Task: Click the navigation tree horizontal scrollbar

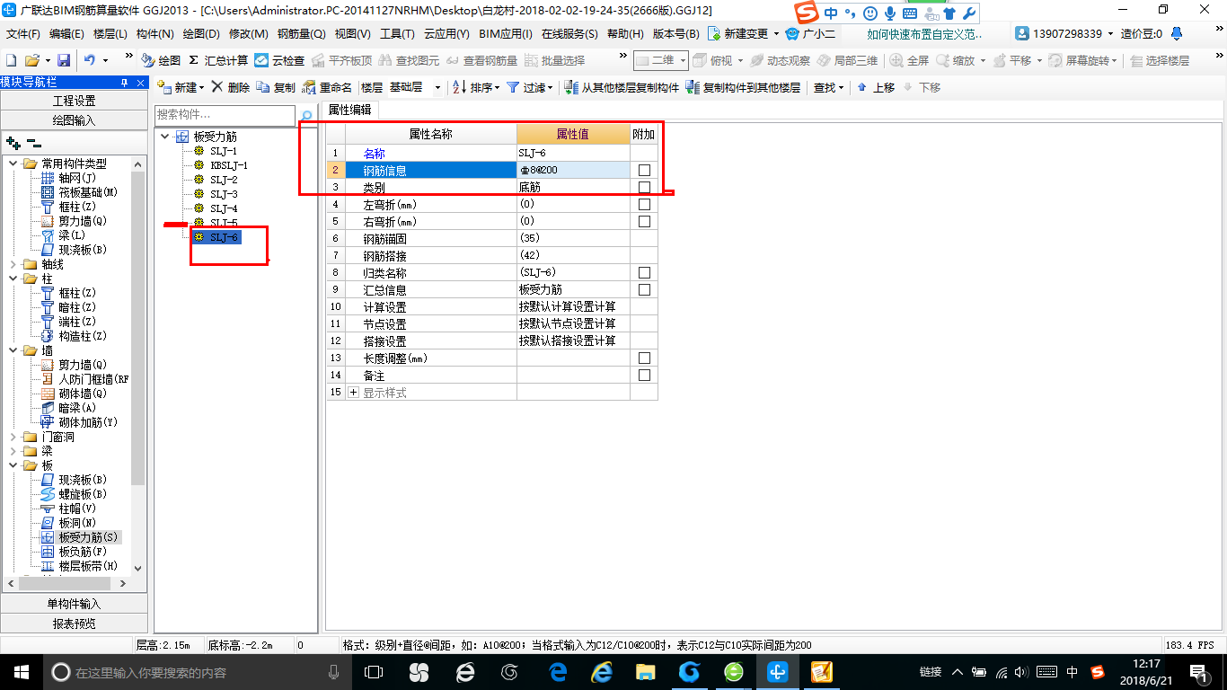Action: pyautogui.click(x=66, y=583)
